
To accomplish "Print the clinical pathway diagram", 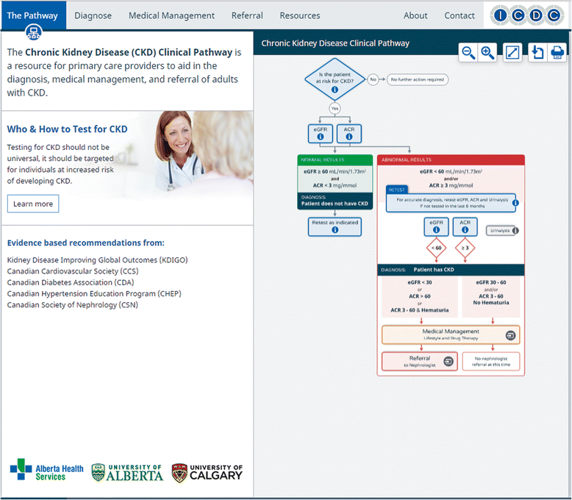I will click(557, 52).
